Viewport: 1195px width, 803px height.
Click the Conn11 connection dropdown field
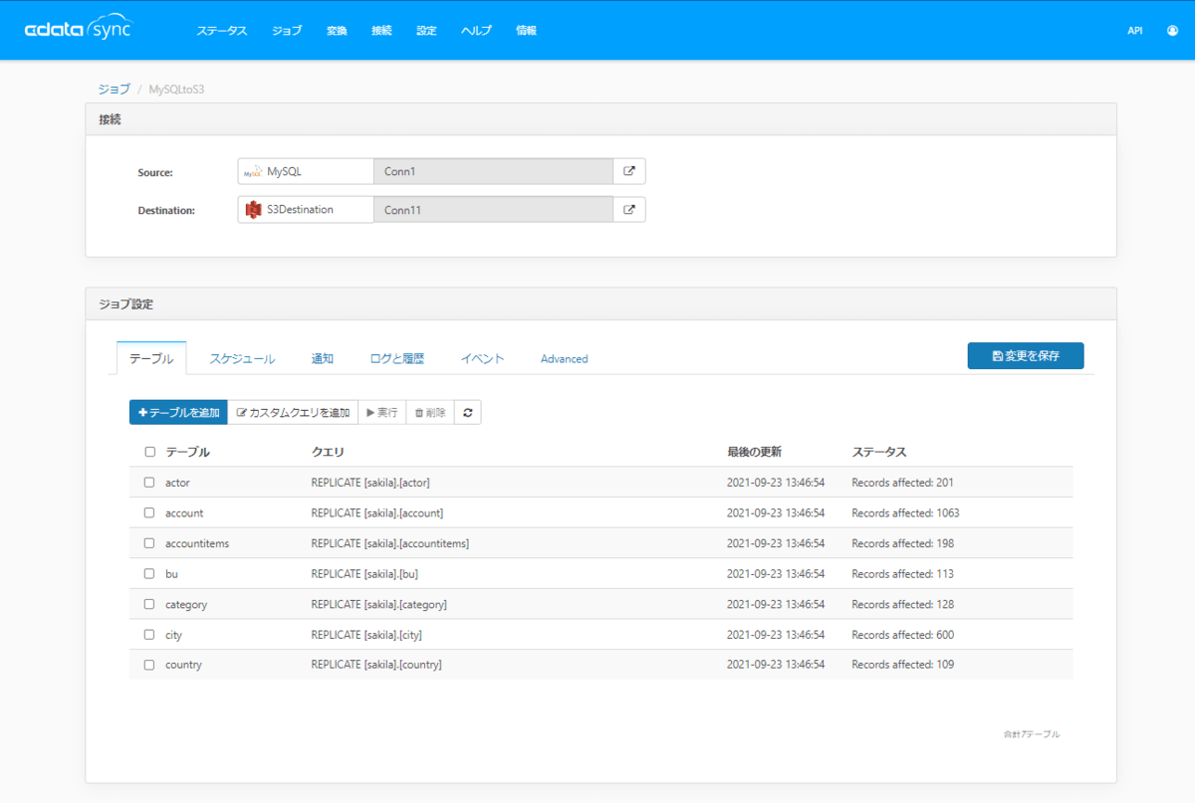[x=493, y=209]
